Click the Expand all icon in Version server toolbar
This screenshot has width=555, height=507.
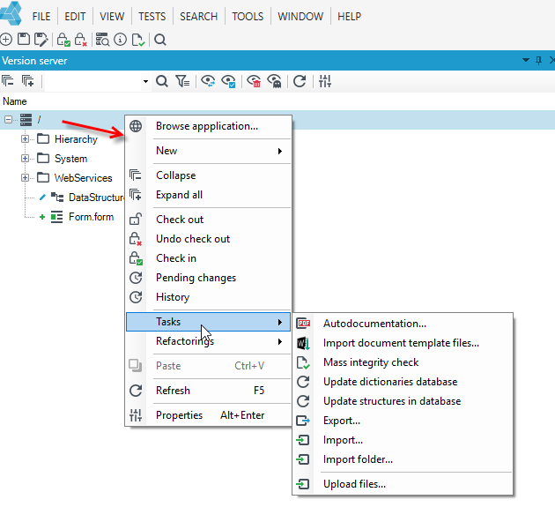27,81
